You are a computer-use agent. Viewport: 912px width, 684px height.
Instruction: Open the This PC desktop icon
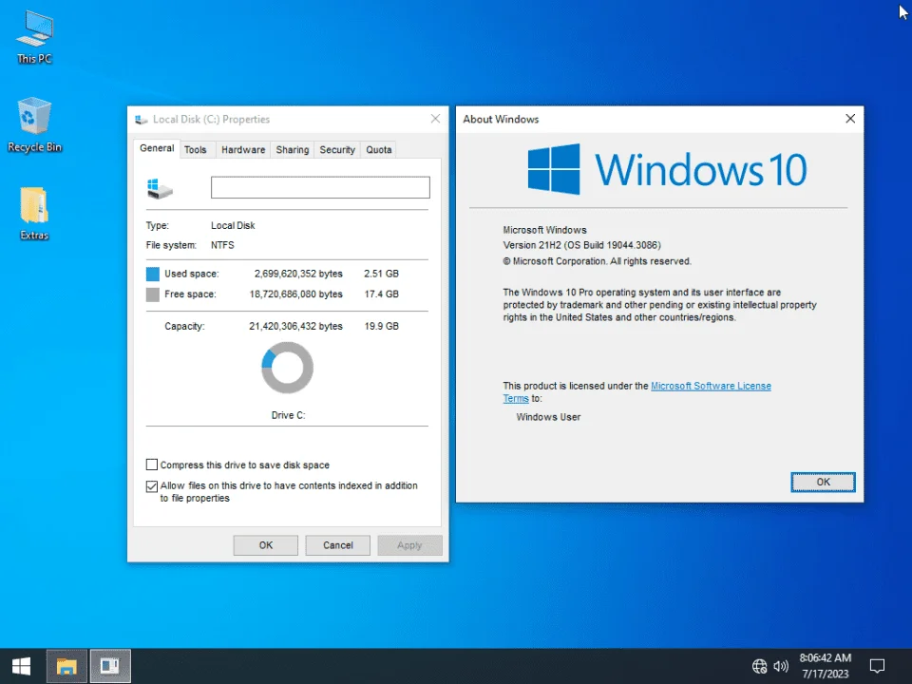[x=34, y=38]
